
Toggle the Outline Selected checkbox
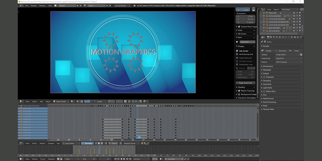tap(237, 58)
